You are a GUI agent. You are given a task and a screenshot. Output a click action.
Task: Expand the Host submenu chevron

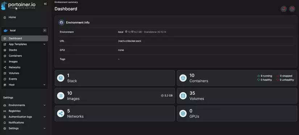pos(45,85)
